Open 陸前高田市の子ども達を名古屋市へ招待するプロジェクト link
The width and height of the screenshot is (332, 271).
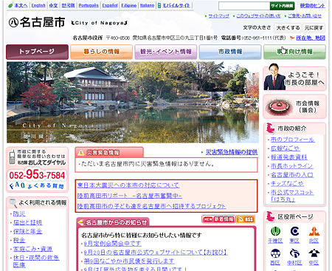click(x=151, y=206)
